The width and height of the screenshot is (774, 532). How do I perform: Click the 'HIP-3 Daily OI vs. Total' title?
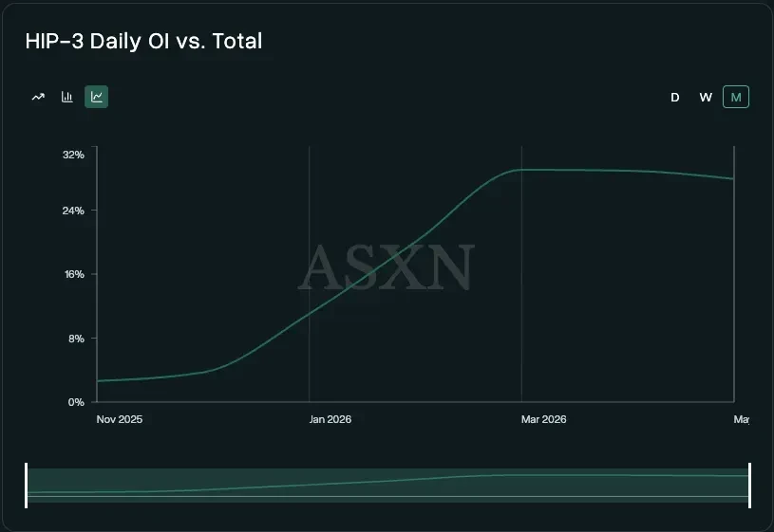[143, 41]
